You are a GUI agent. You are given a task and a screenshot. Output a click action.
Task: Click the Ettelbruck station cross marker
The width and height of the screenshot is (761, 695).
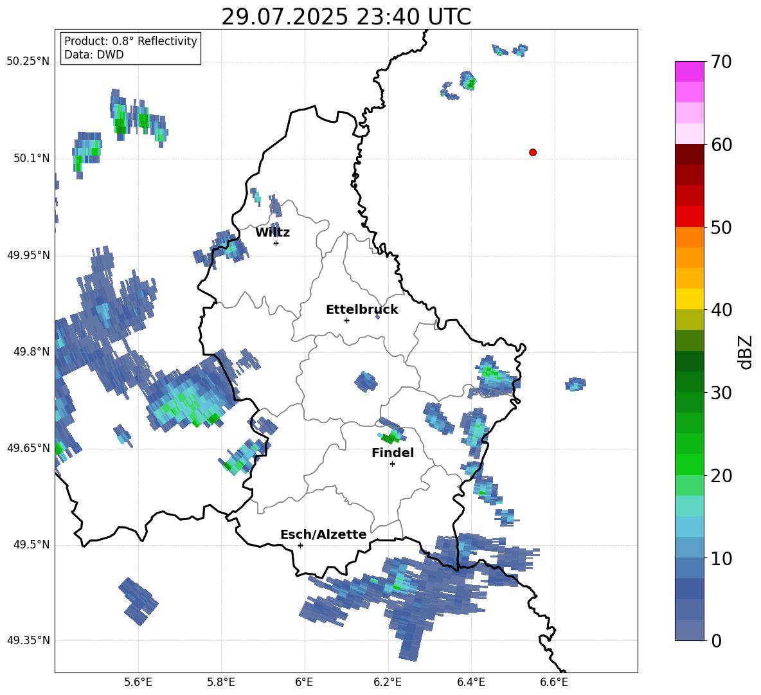346,320
